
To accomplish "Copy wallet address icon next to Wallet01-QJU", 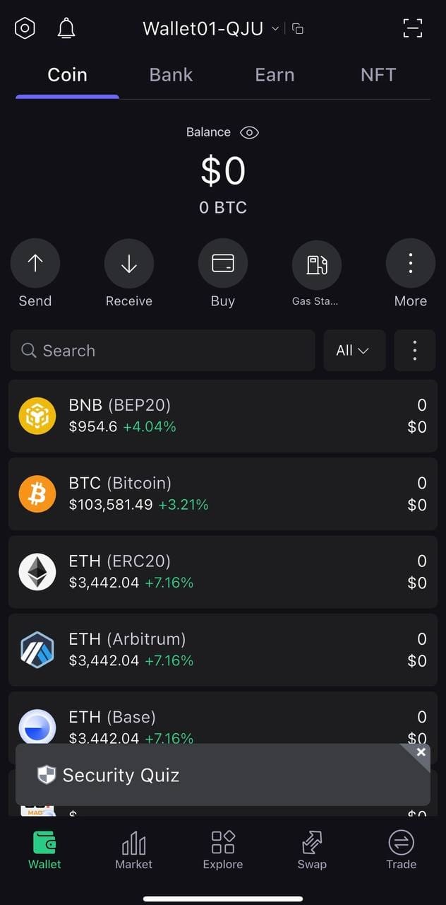I will point(298,29).
